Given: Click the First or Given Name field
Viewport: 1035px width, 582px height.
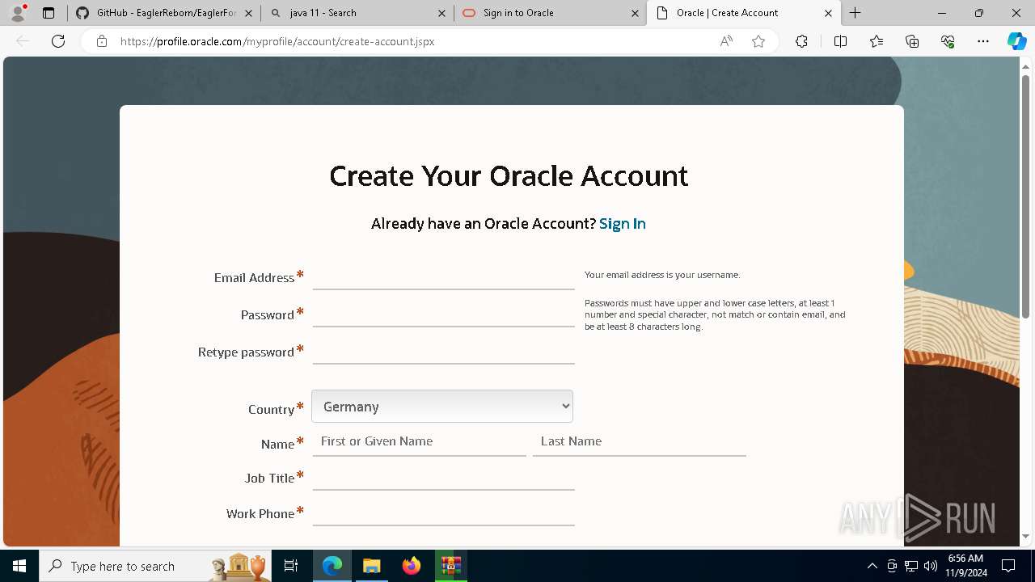Looking at the screenshot, I should 419,441.
